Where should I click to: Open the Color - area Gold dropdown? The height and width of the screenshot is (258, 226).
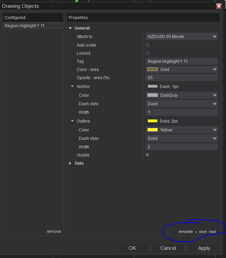(x=182, y=69)
